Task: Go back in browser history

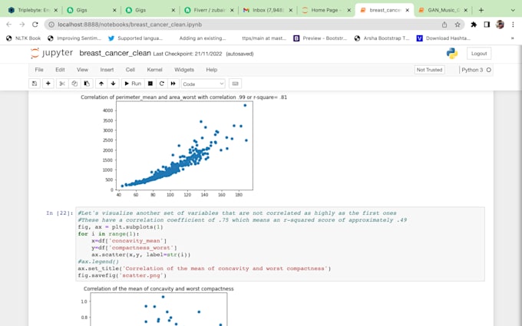Action: pyautogui.click(x=9, y=25)
